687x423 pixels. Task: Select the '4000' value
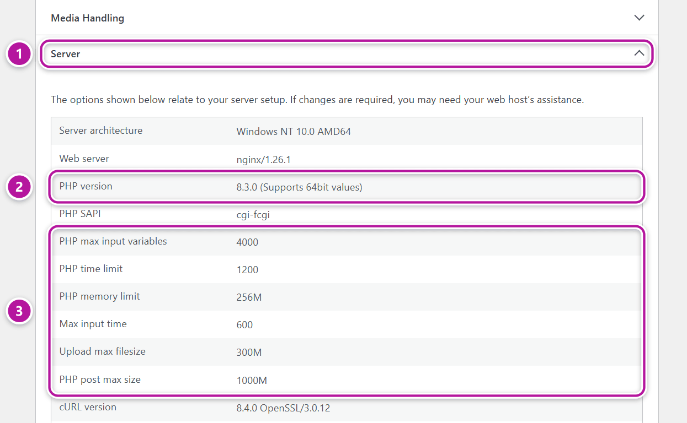click(247, 242)
